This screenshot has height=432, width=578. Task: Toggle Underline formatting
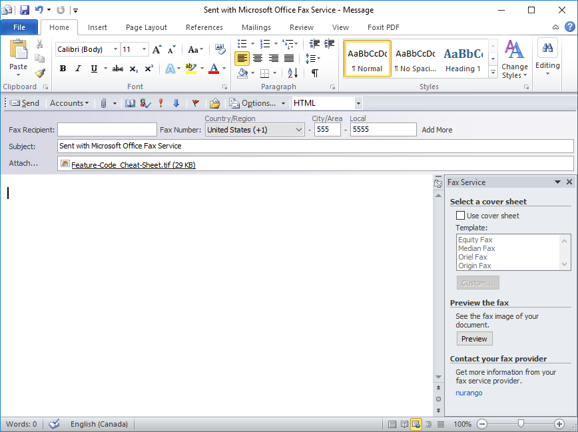[x=94, y=69]
